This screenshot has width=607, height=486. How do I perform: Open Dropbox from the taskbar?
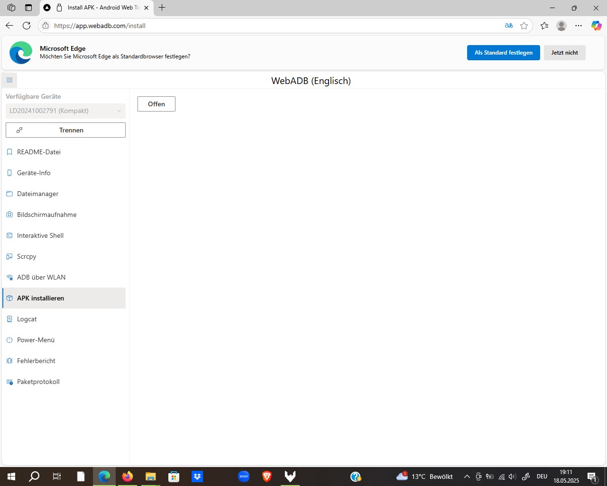point(197,477)
